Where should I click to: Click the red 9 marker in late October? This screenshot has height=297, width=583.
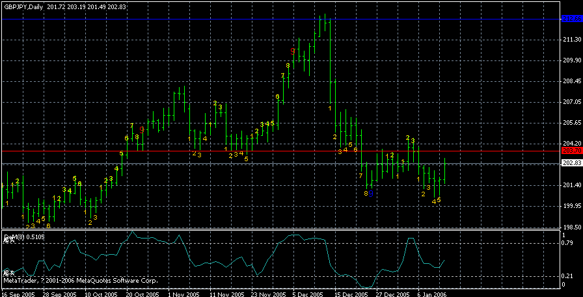coord(142,130)
